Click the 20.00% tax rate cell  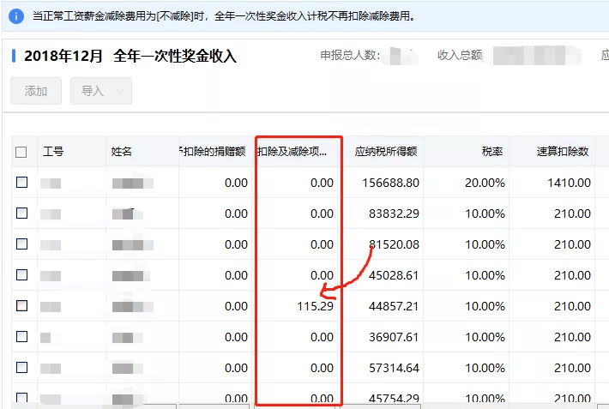(485, 183)
